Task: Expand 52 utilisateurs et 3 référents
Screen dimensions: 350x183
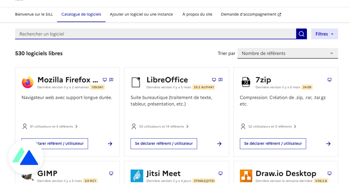Action: click(273, 126)
